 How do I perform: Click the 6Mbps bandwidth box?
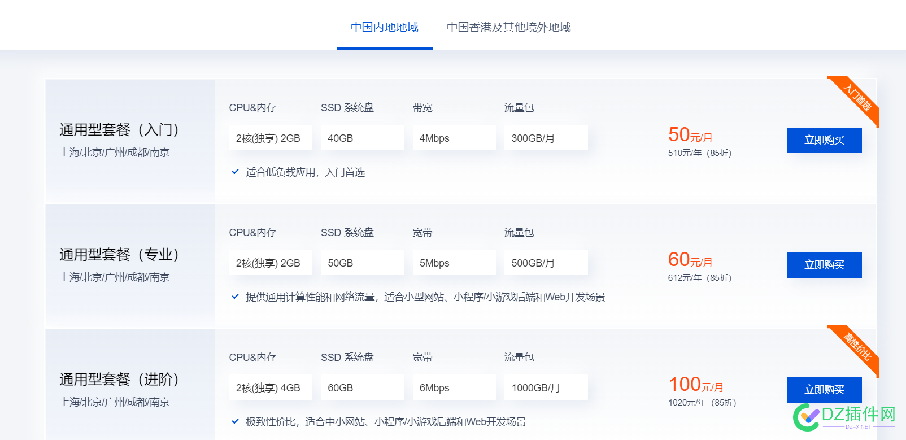pyautogui.click(x=454, y=387)
